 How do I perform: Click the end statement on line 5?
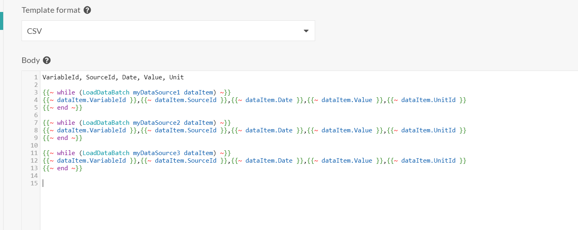click(62, 108)
